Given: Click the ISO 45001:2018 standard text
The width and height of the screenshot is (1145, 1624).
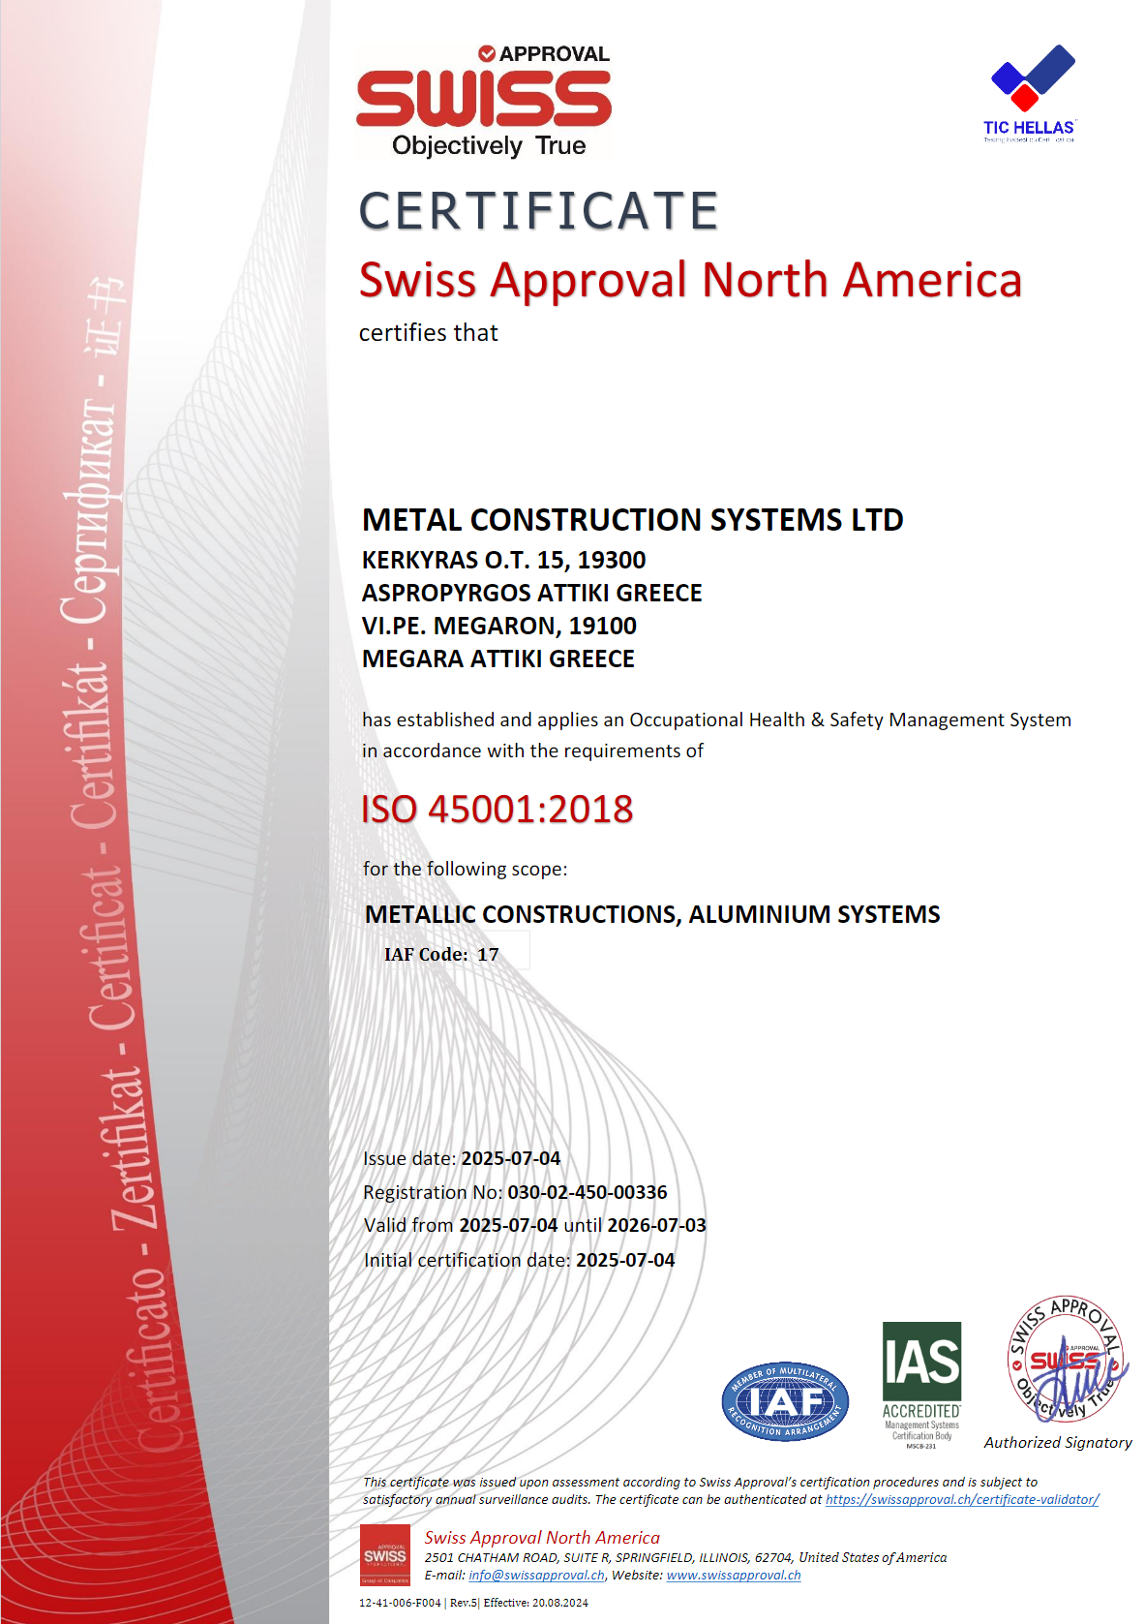Looking at the screenshot, I should click(497, 809).
